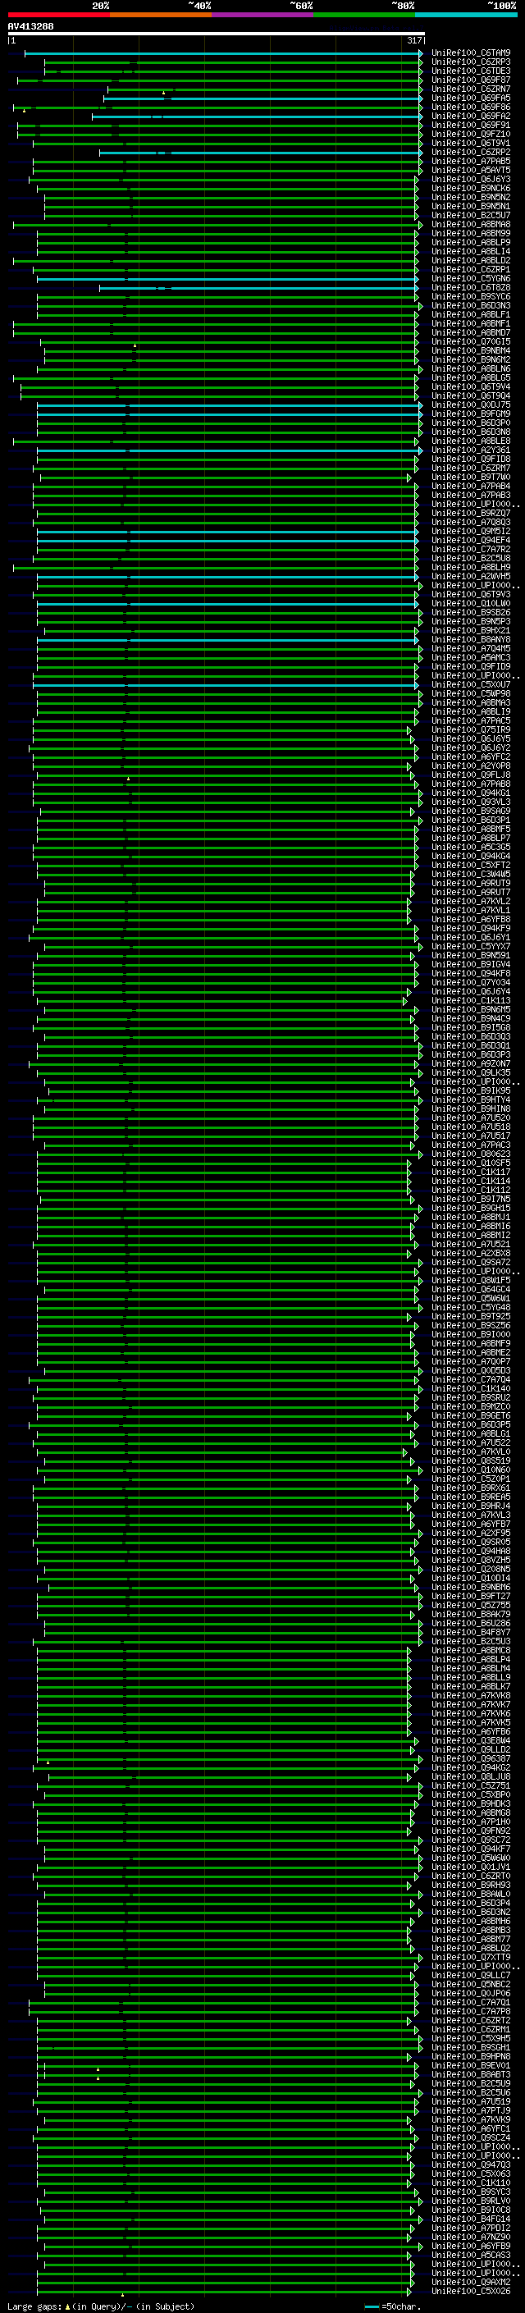Select the UniRef100_Q9AXM2 hit label
Screen dimensions: 525x2313
(x=471, y=2282)
